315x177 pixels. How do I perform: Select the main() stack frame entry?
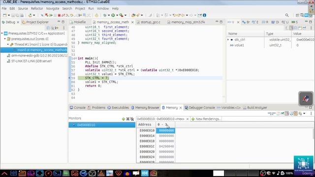[x=33, y=50]
